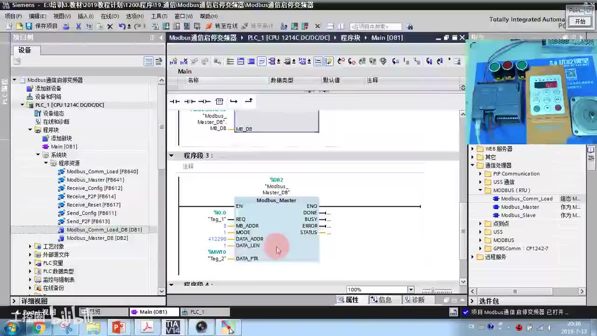
Task: Click the Cut scissors icon
Action: 79,26
